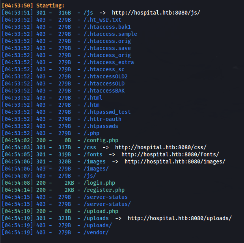Image resolution: width=244 pixels, height=243 pixels.
Task: Click the /.ht_wsr.txt path
Action: pyautogui.click(x=102, y=20)
